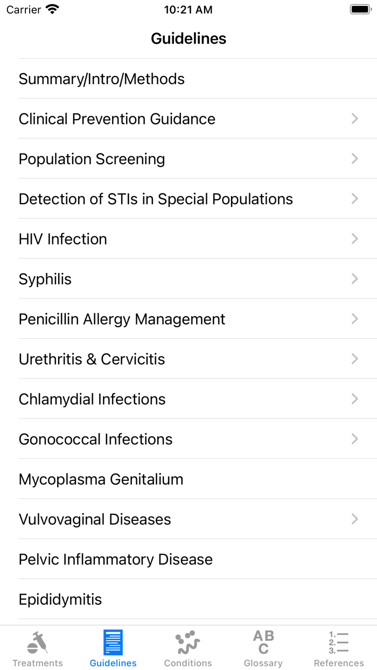Screen dimensions: 377x670
Task: Expand the HIV Infection chevron
Action: (x=354, y=239)
